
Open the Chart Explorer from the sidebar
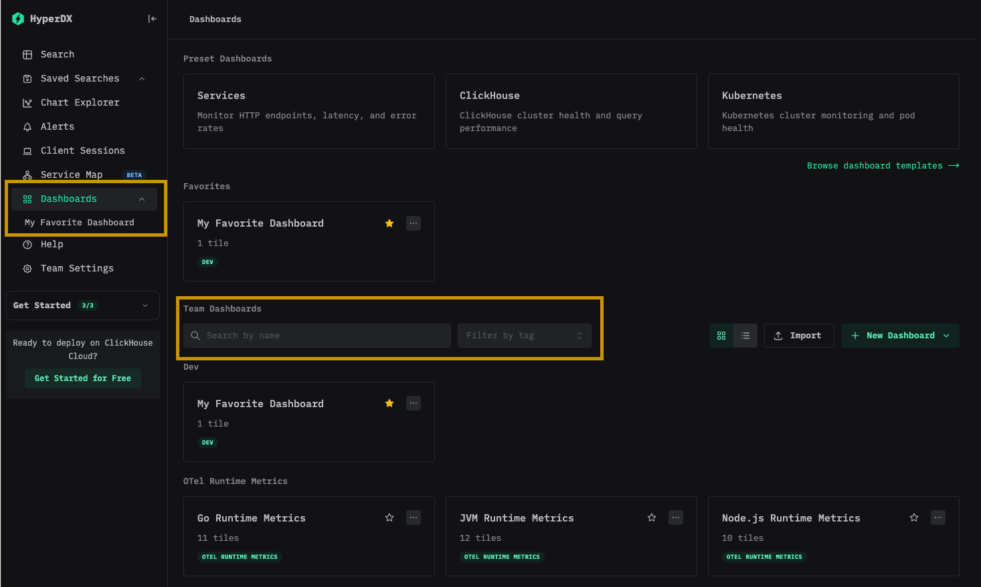tap(79, 102)
